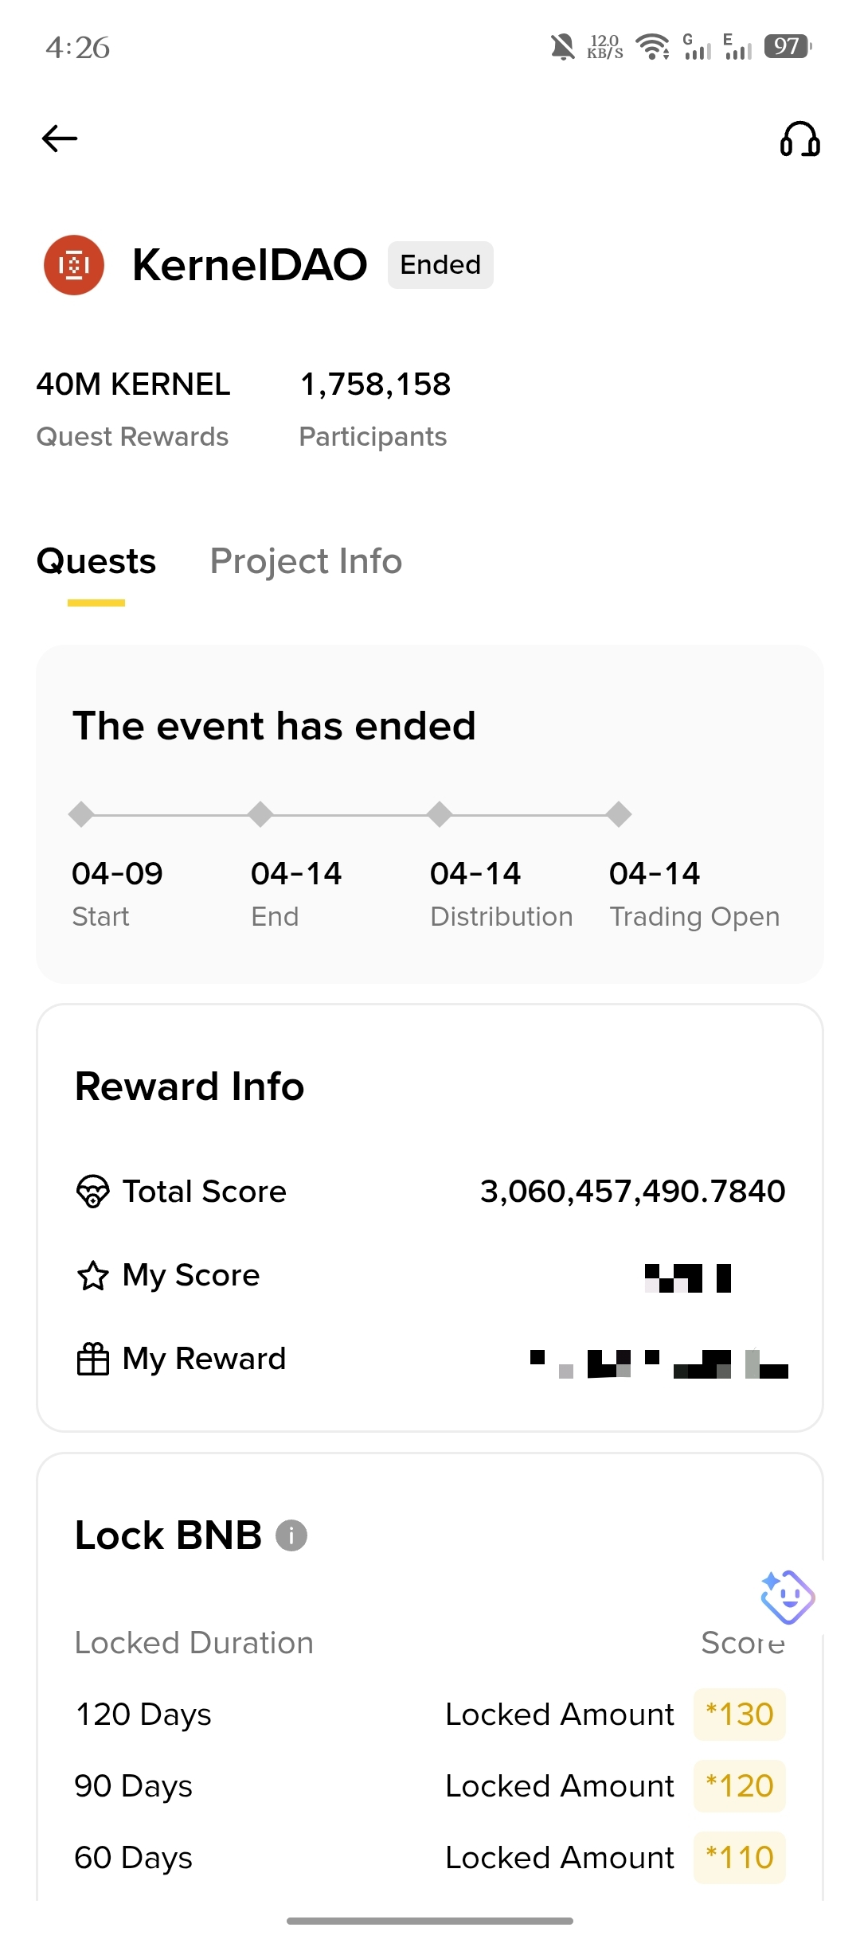This screenshot has height=1939, width=860.
Task: Tap the KernelDAO red logo
Action: [74, 265]
